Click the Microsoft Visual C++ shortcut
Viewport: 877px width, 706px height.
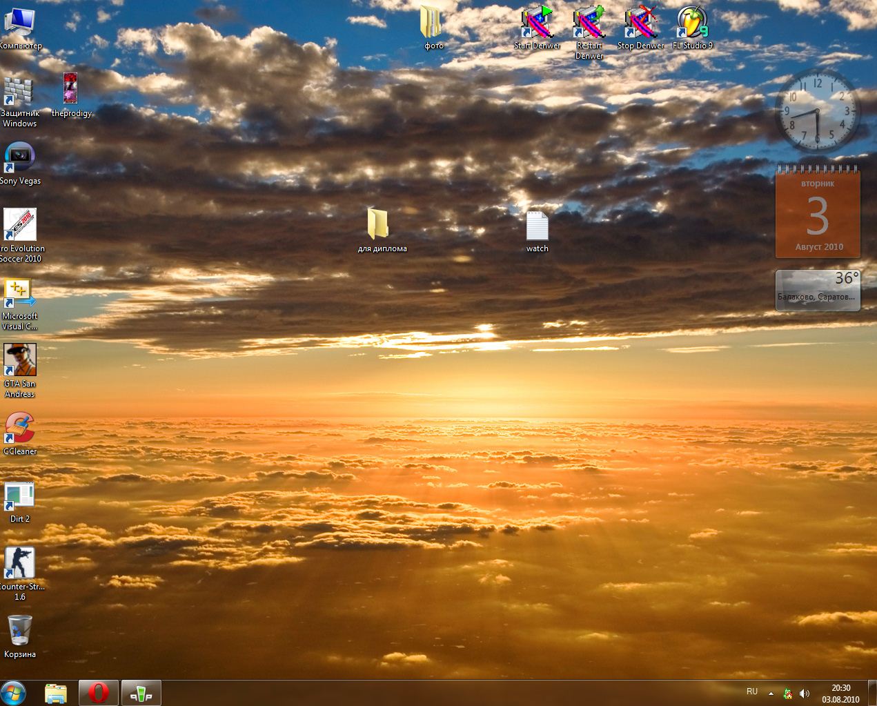pyautogui.click(x=20, y=293)
